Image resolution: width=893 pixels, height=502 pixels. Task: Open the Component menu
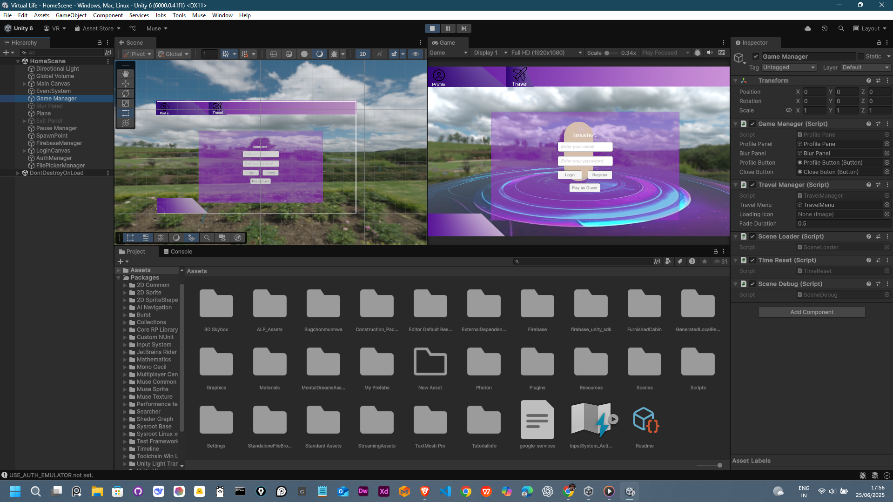coord(108,15)
